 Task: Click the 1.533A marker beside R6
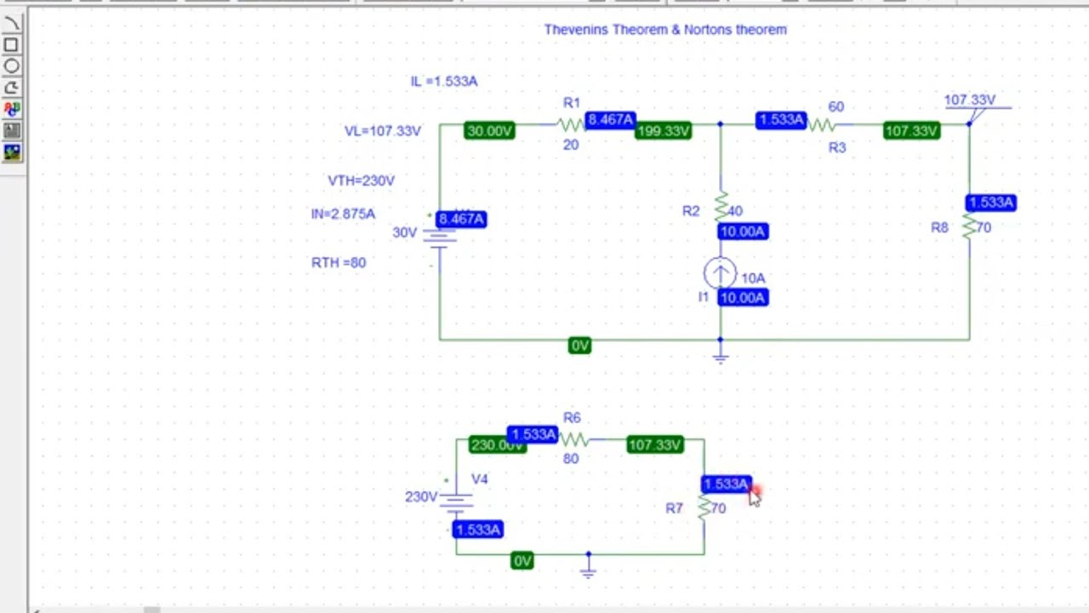533,434
